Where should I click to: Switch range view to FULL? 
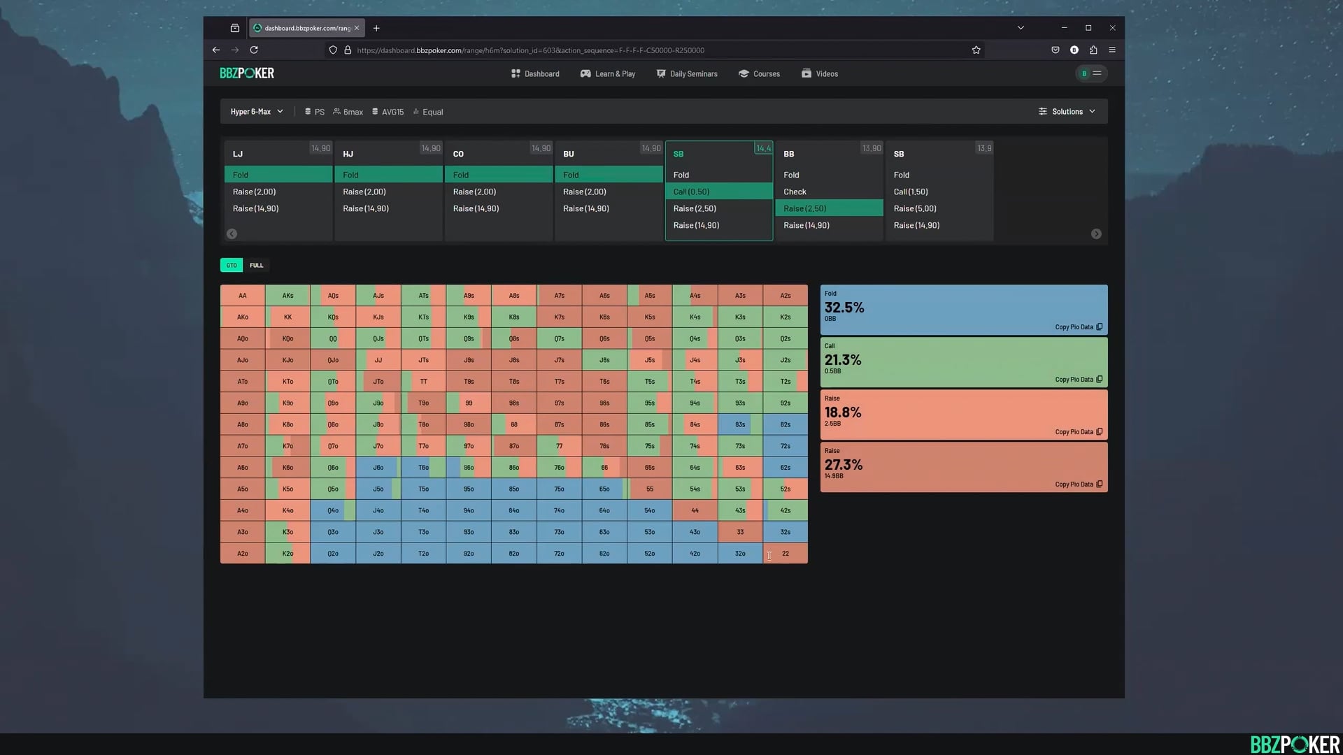point(257,266)
